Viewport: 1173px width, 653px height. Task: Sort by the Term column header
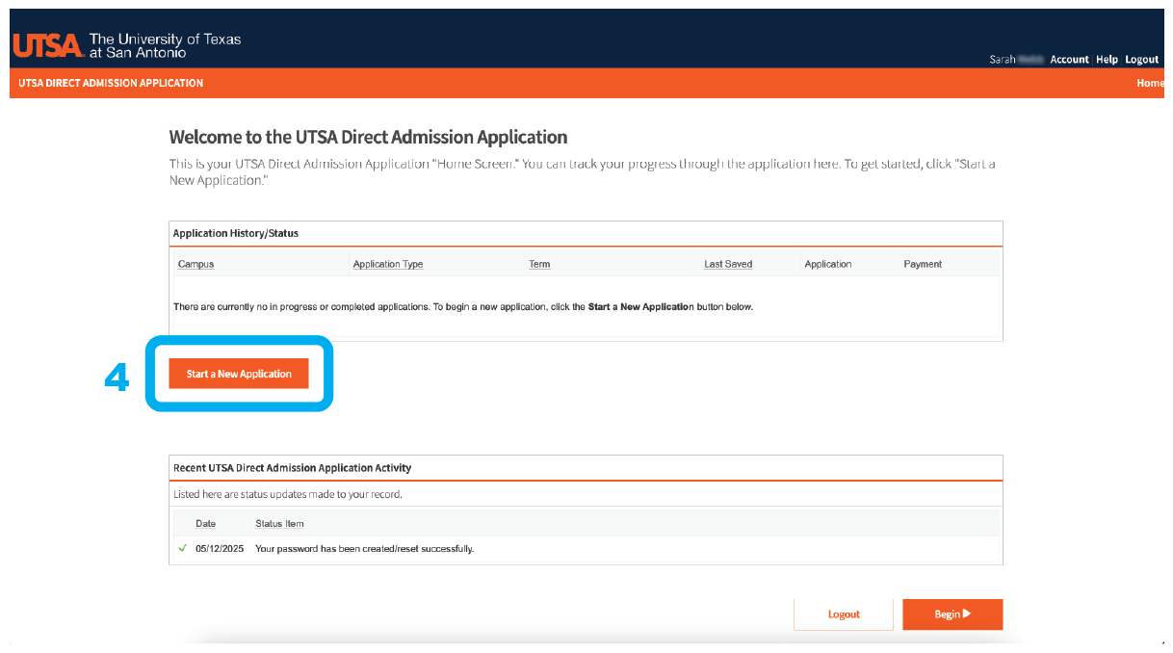pos(539,264)
